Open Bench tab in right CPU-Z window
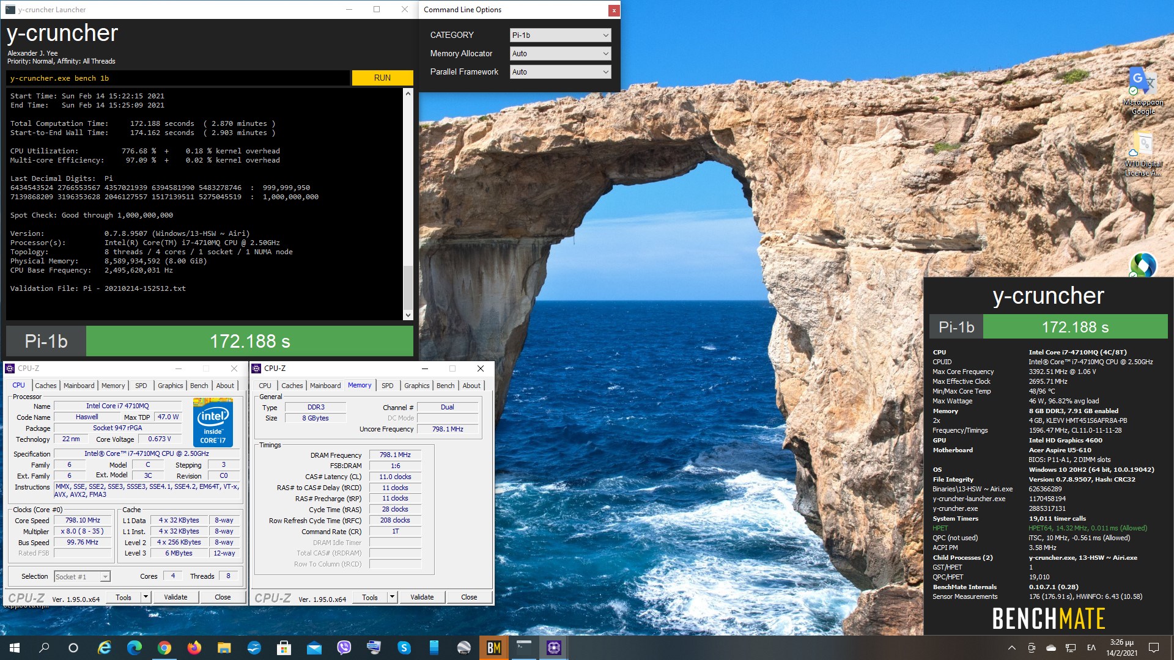The width and height of the screenshot is (1174, 660). [x=445, y=386]
